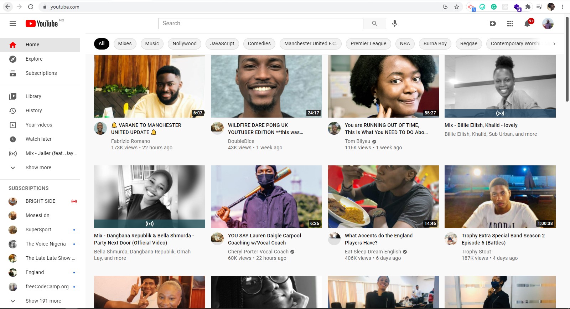Bookmark this page with star icon
Image resolution: width=570 pixels, height=309 pixels.
pos(457,7)
